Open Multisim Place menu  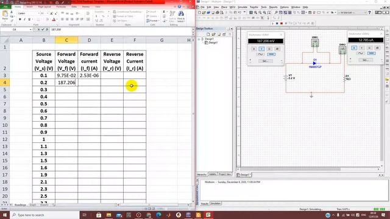[x=224, y=7]
